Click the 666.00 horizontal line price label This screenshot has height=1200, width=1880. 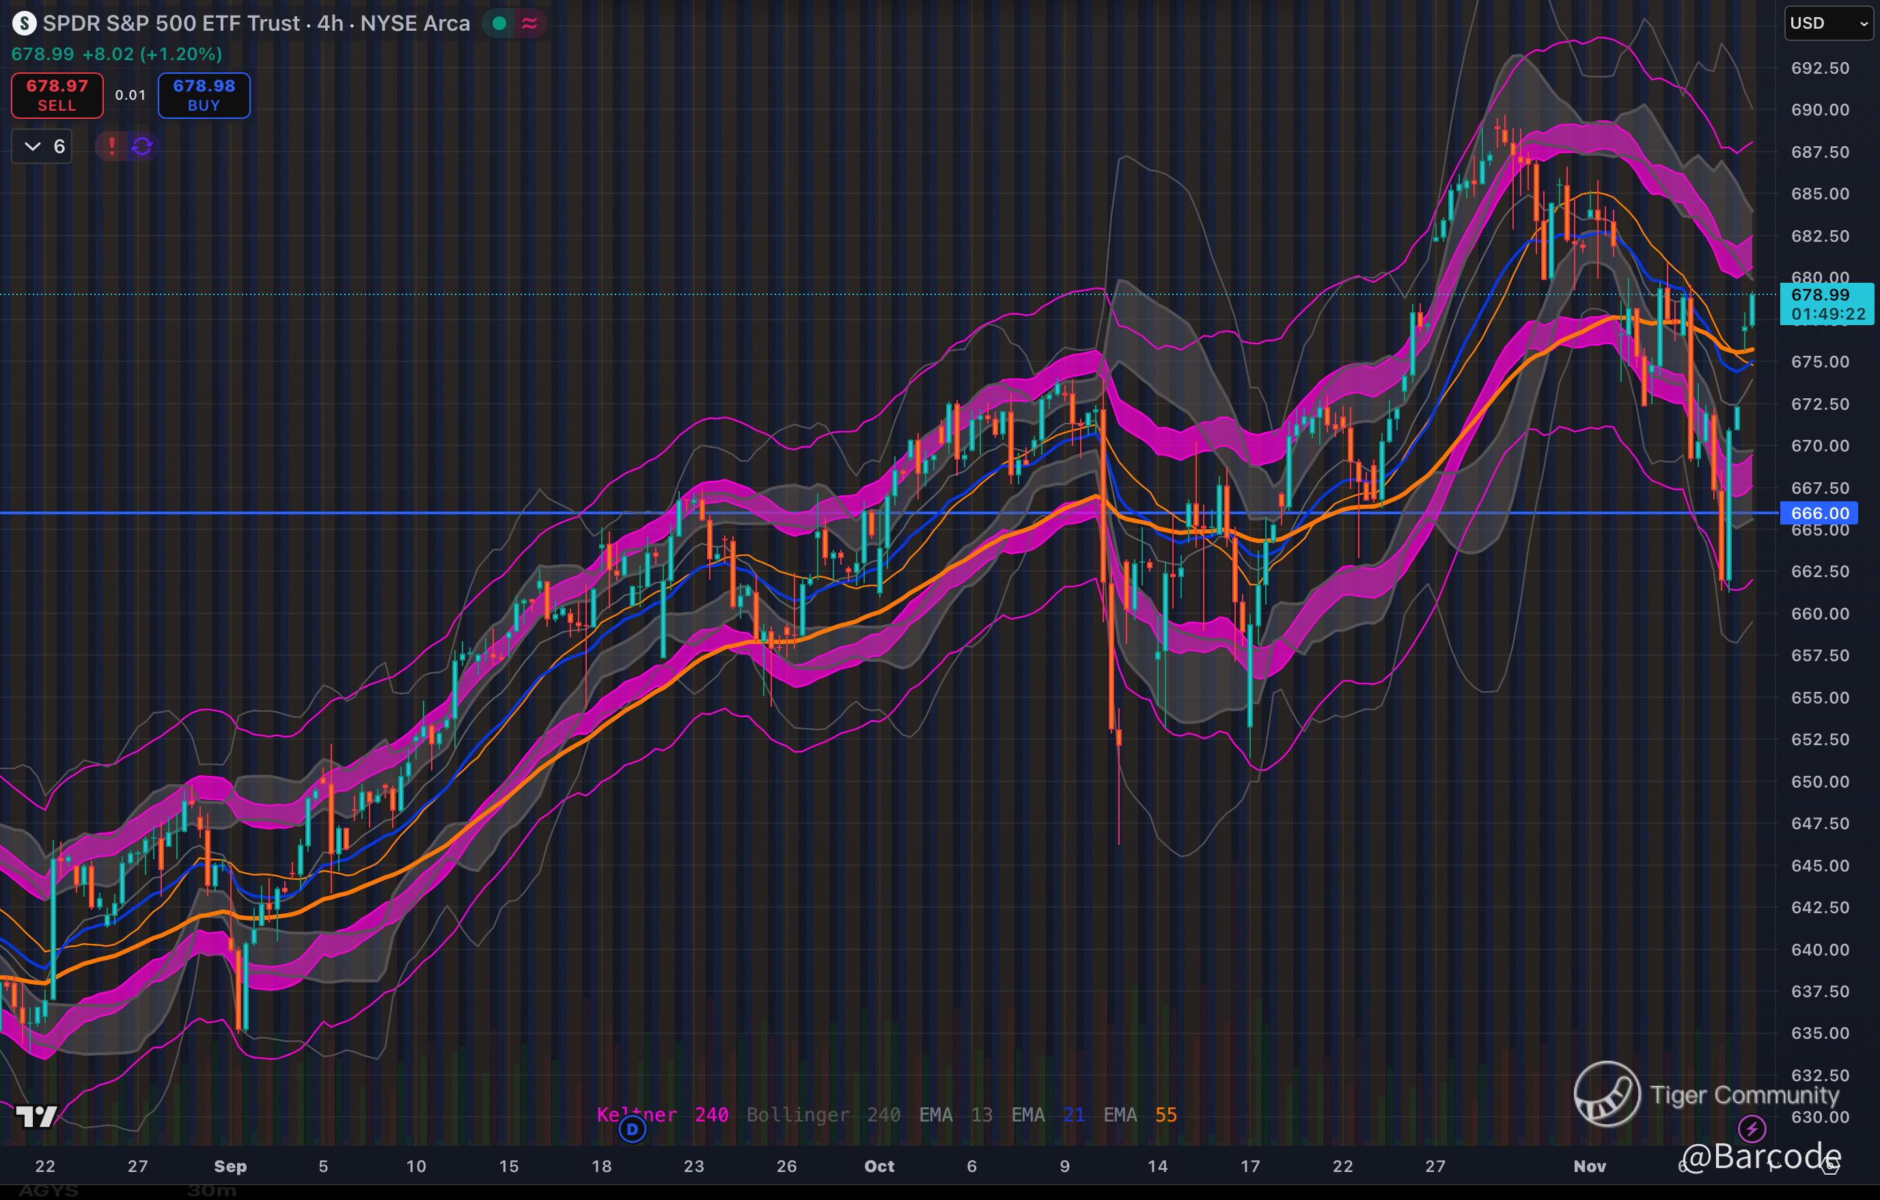[x=1819, y=513]
